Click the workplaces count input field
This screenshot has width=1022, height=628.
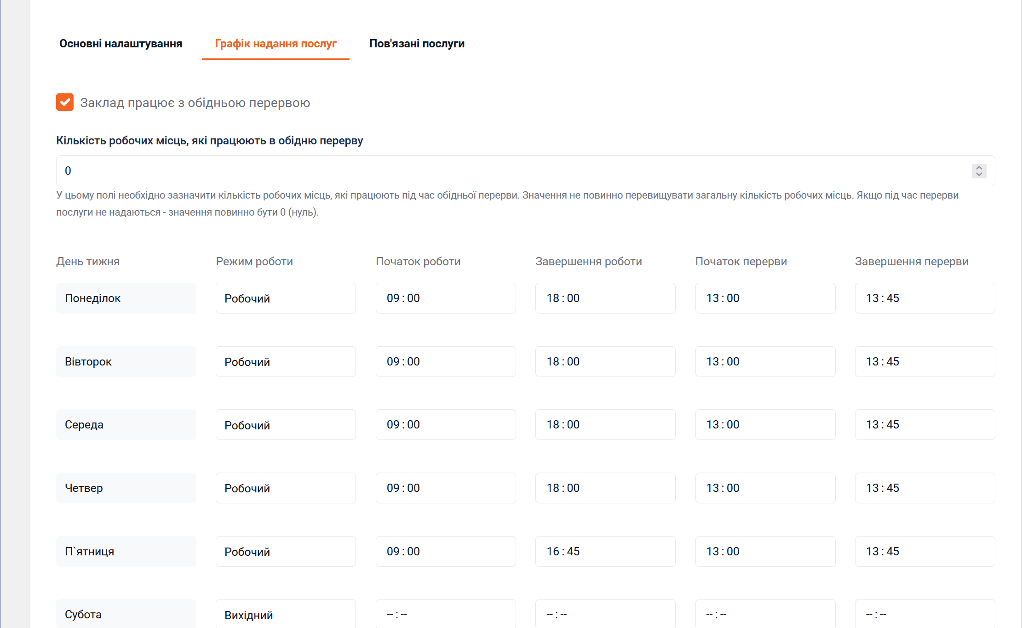pos(506,171)
